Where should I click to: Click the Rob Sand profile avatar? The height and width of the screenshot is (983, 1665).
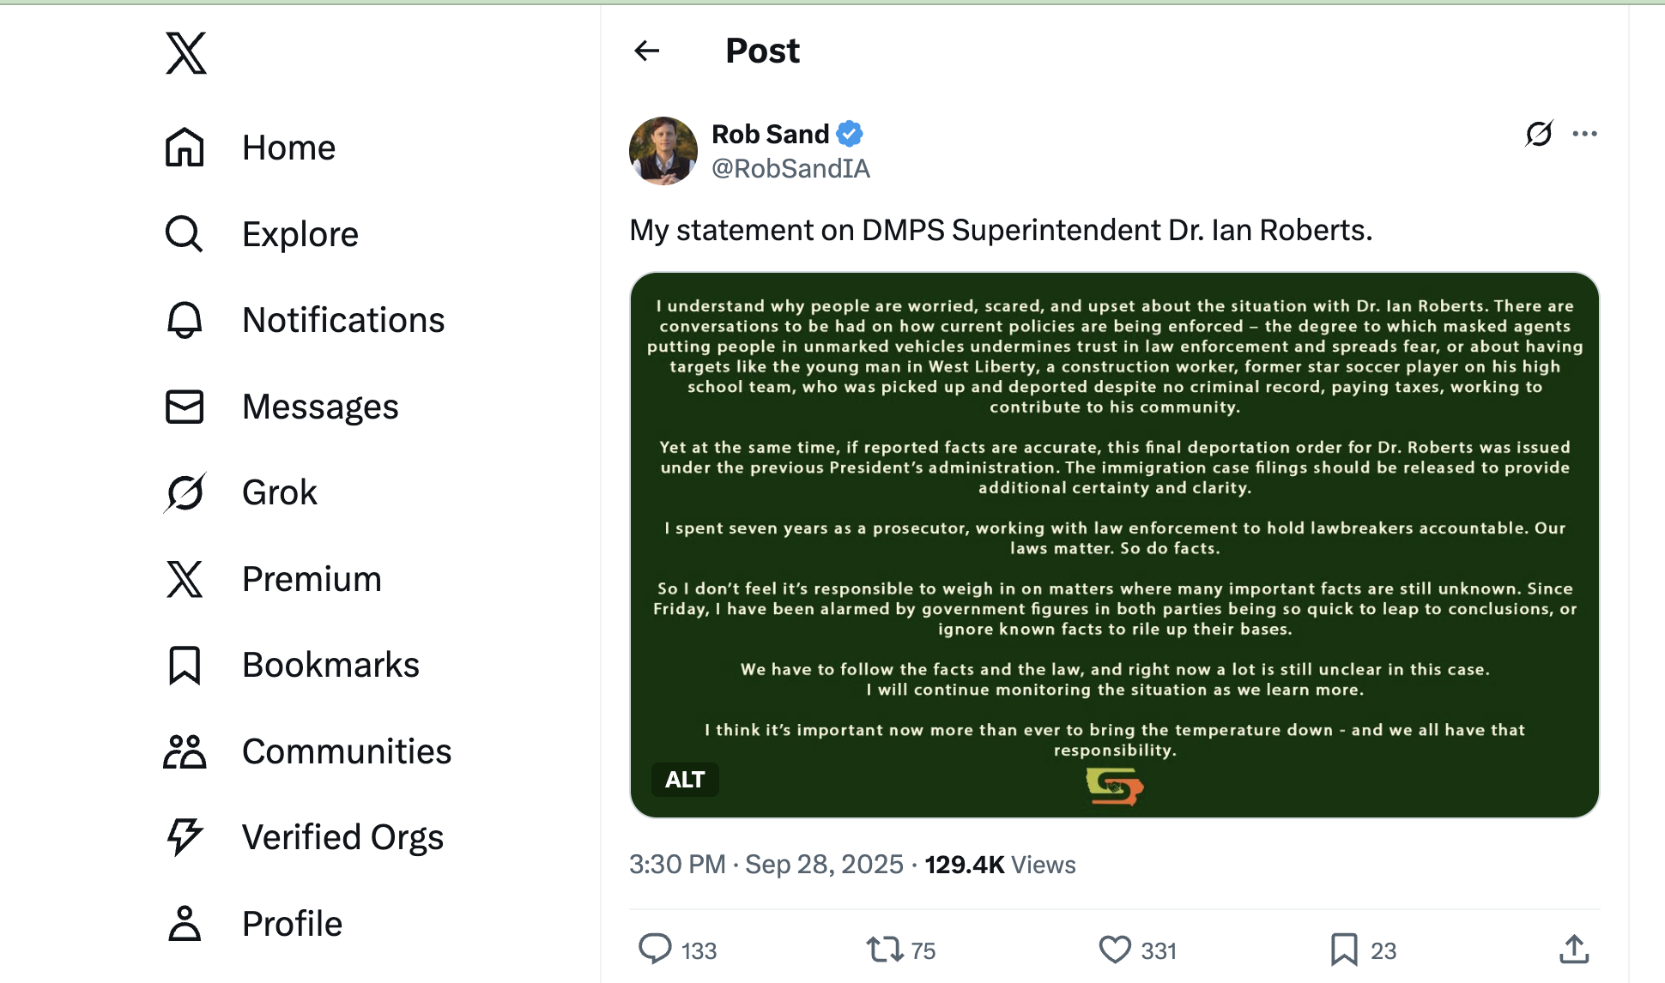pos(663,151)
